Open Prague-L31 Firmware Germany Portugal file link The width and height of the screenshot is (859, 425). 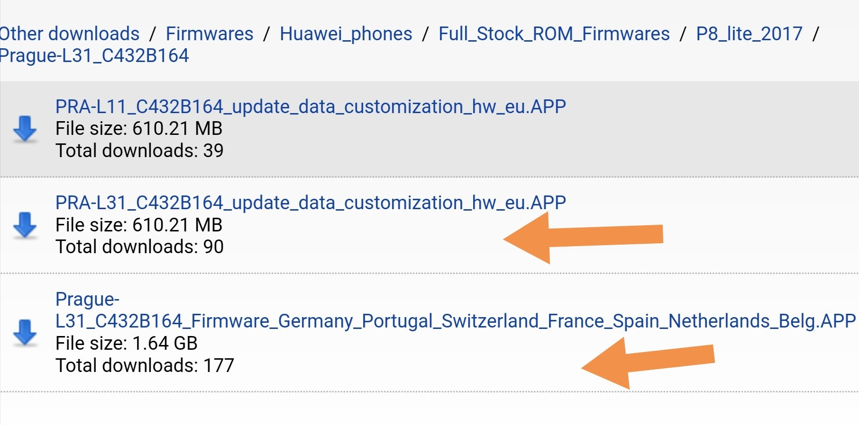[x=455, y=310]
